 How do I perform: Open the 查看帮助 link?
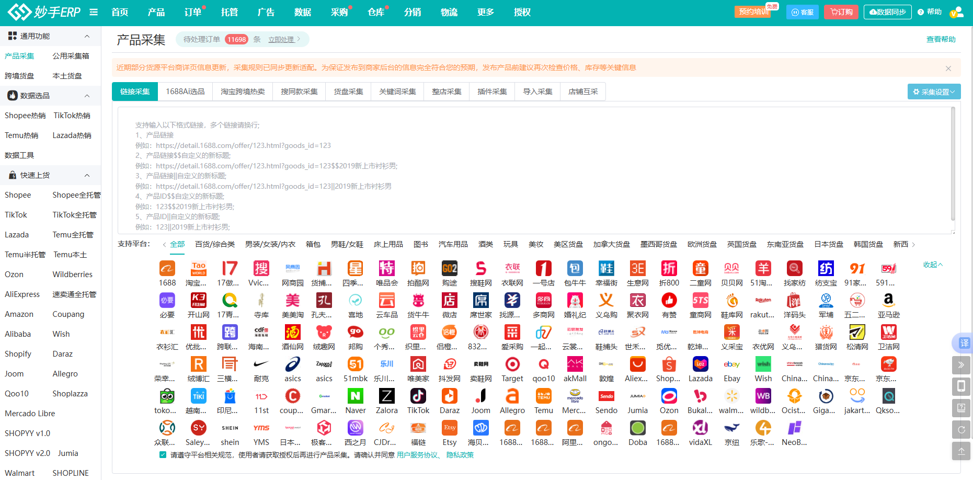[941, 39]
